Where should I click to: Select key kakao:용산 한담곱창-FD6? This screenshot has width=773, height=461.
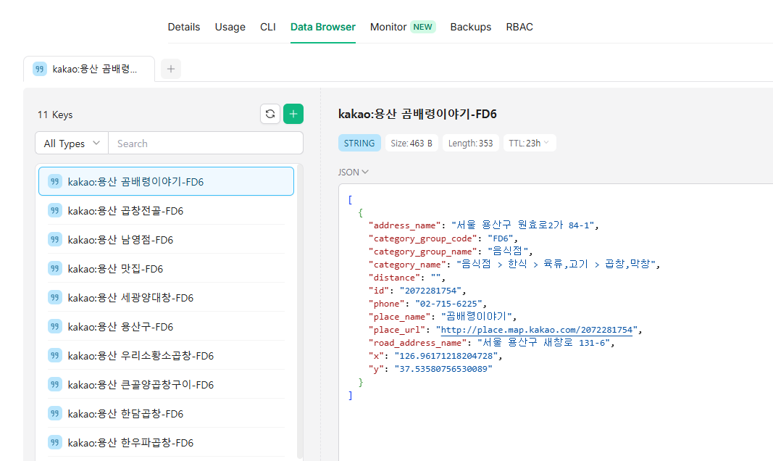[166, 413]
